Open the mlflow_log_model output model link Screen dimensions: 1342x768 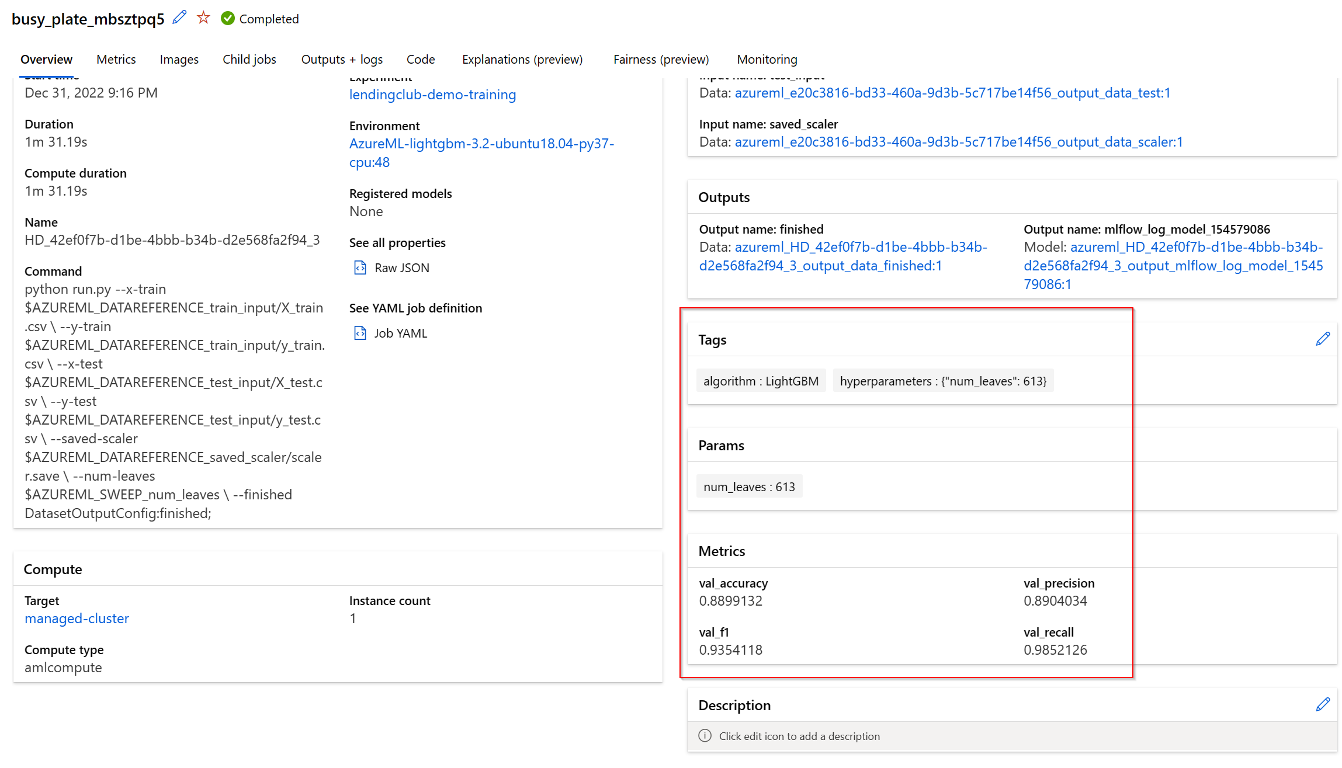[x=1173, y=266]
